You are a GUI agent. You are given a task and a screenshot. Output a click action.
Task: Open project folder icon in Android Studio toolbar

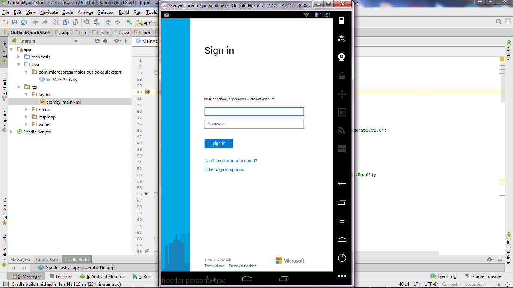[x=5, y=22]
